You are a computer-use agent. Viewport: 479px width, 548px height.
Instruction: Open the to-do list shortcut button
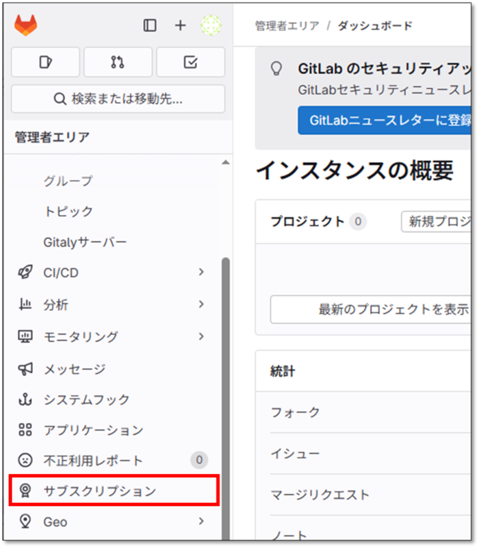click(191, 62)
